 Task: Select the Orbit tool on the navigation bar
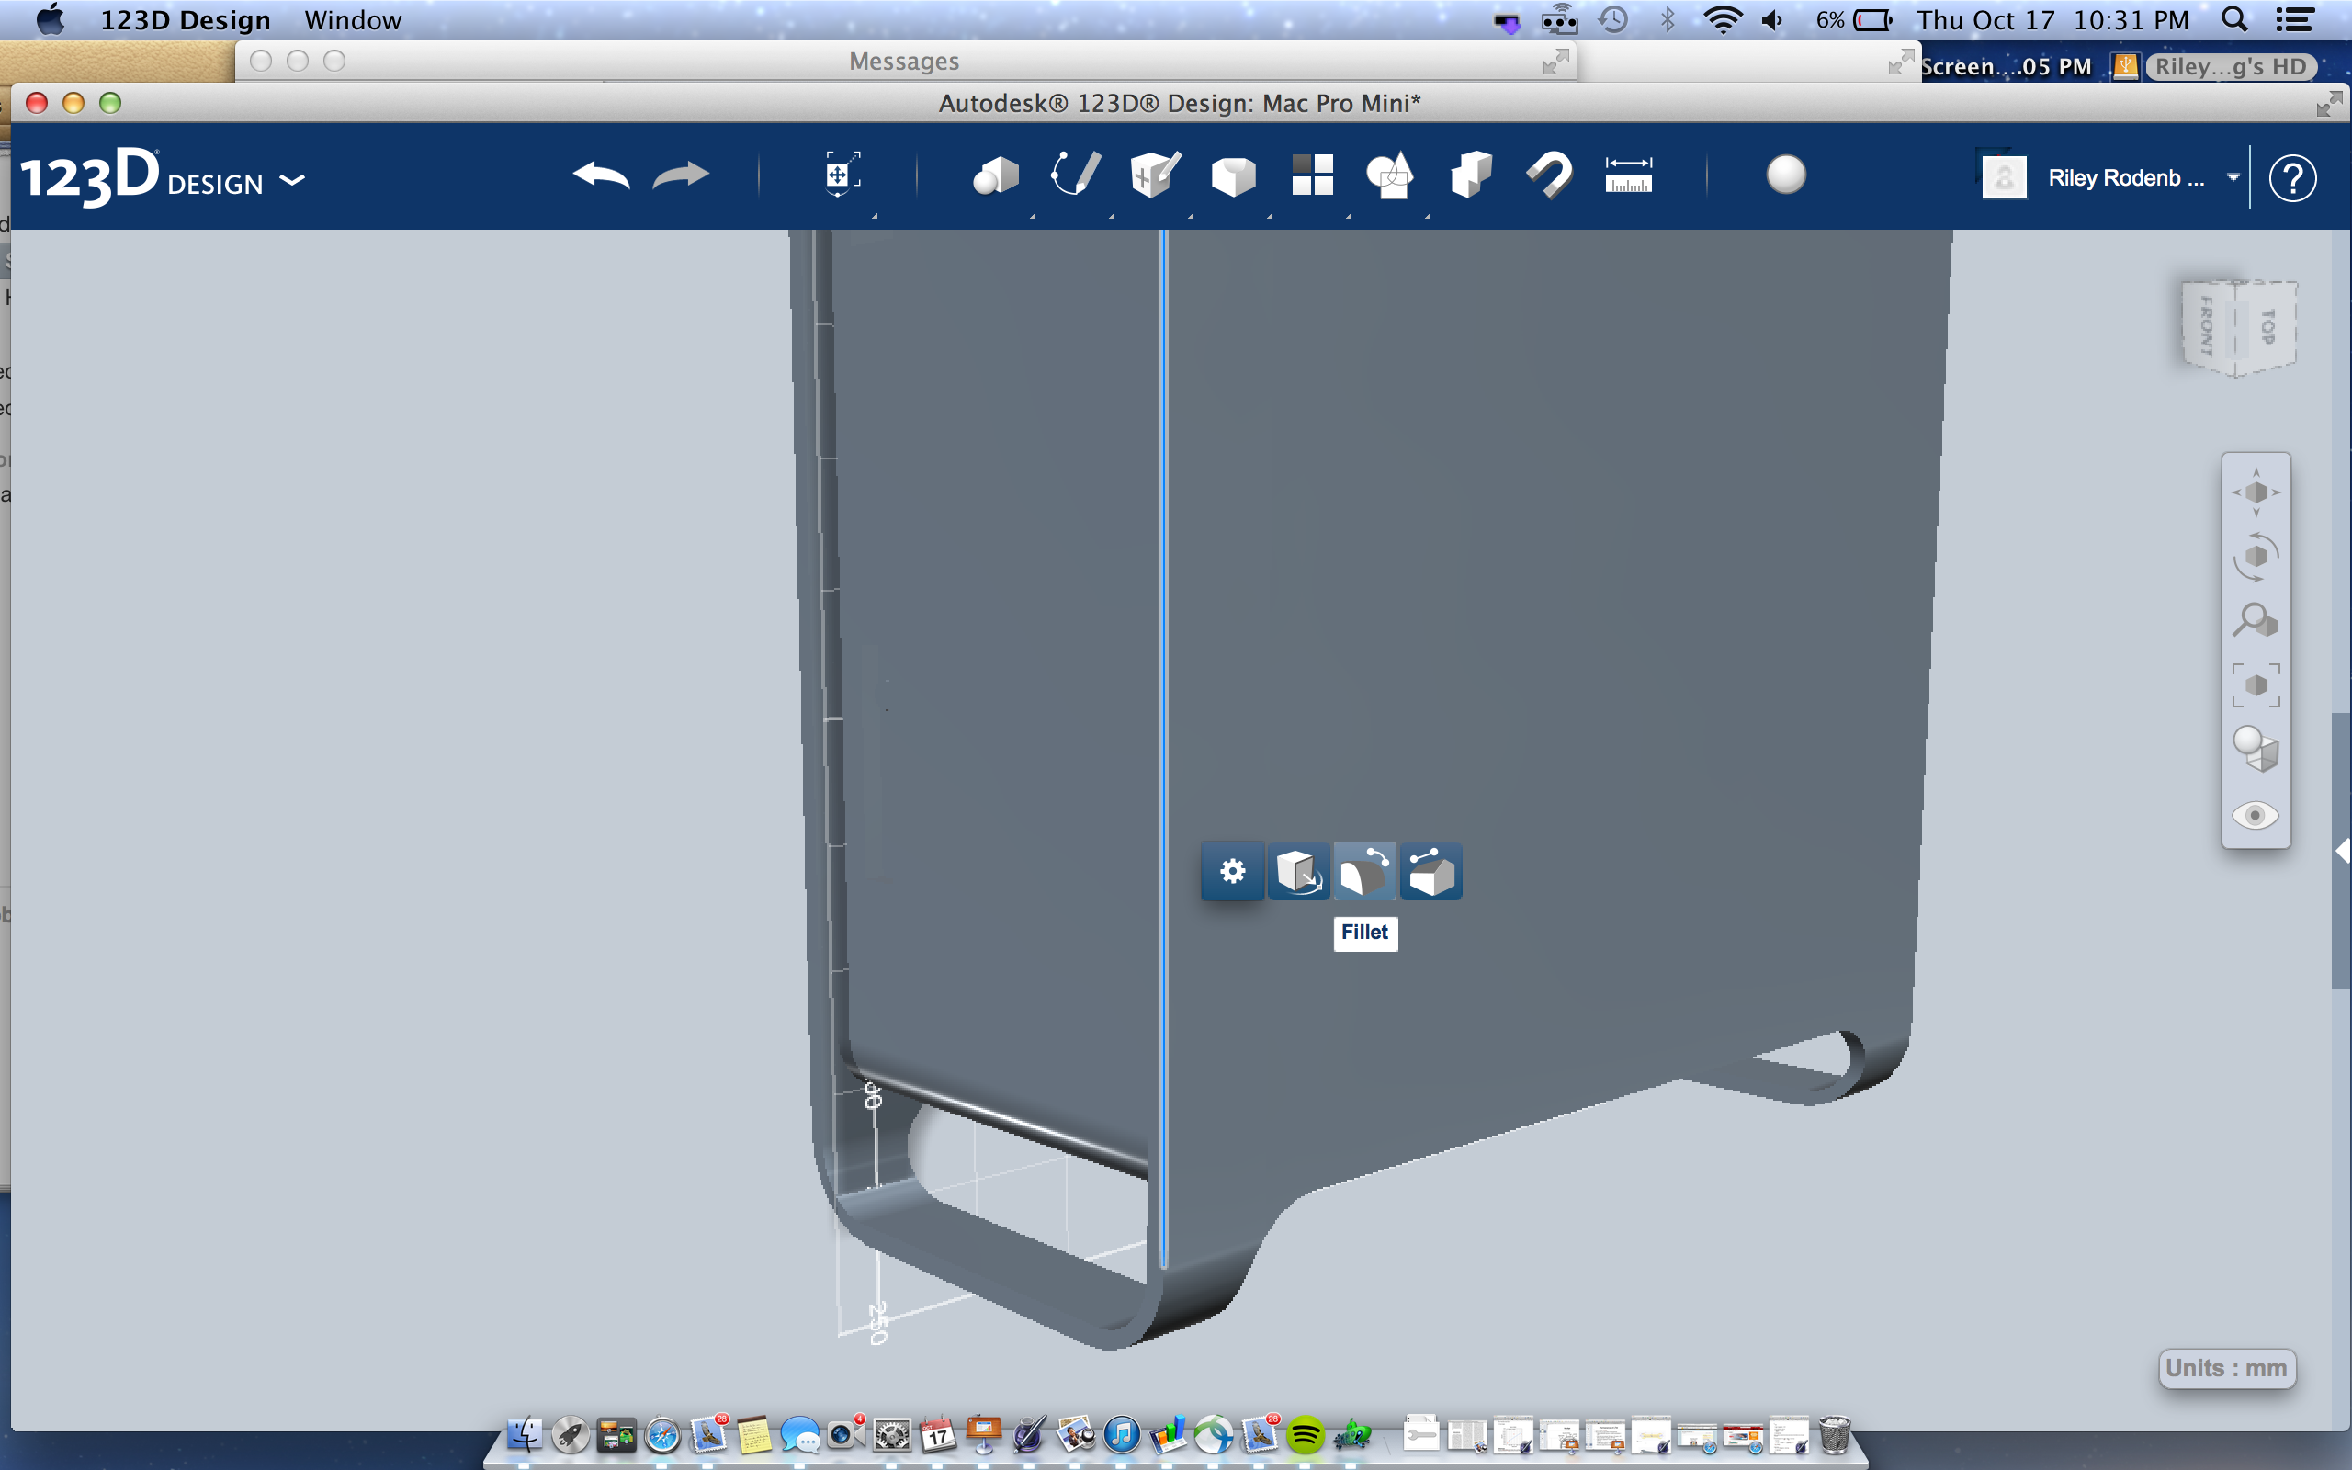click(2256, 556)
